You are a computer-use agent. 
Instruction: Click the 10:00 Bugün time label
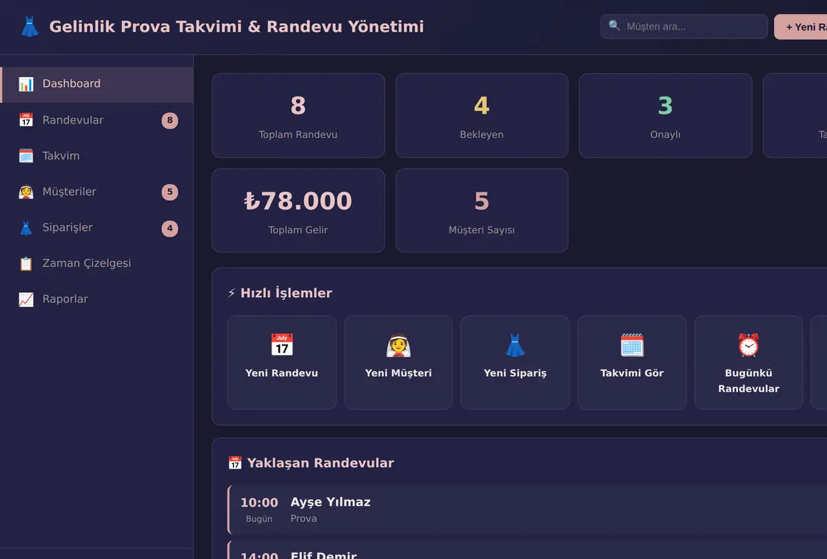pos(259,510)
